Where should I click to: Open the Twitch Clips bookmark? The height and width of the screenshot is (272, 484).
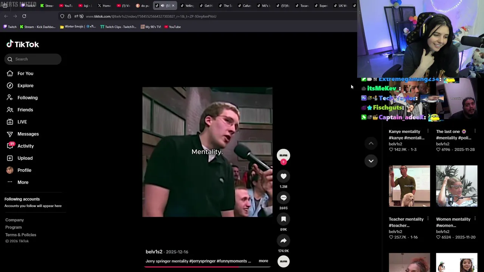pyautogui.click(x=118, y=27)
